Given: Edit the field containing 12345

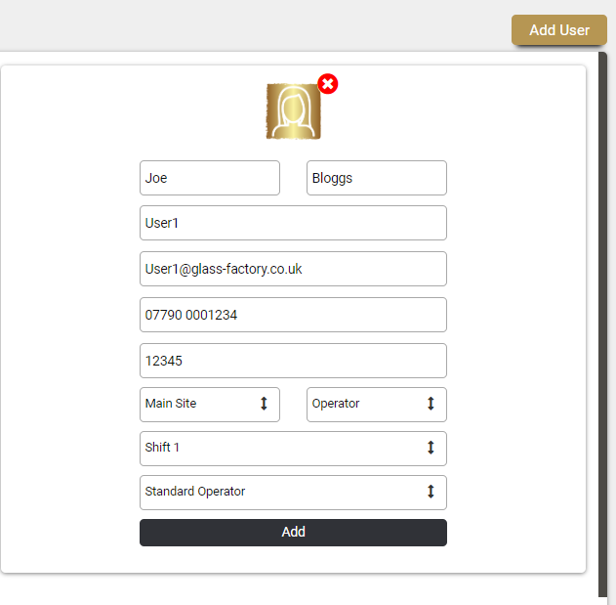Looking at the screenshot, I should click(293, 361).
